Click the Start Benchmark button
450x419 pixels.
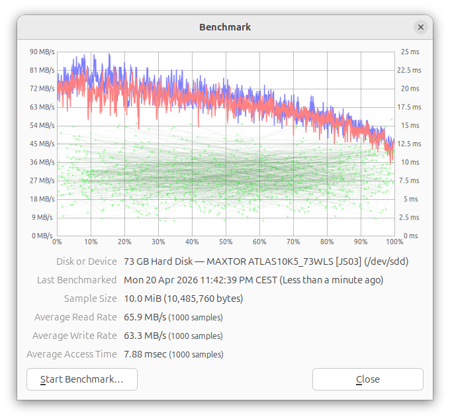(81, 379)
